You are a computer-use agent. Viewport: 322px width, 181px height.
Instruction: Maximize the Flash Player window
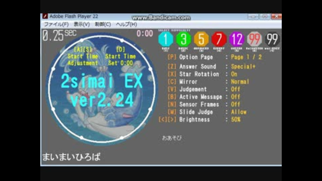coord(265,16)
